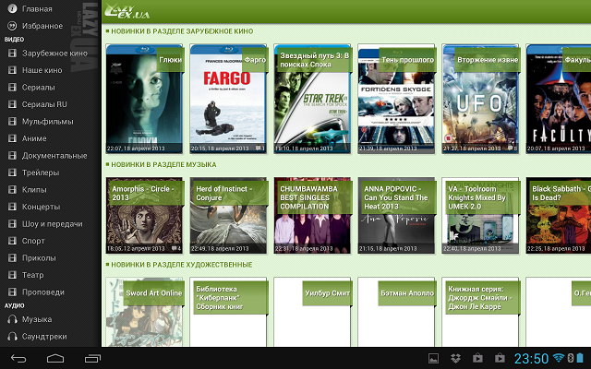The width and height of the screenshot is (591, 369).
Task: Select film icon beside Сериалы RU
Action: click(x=12, y=104)
